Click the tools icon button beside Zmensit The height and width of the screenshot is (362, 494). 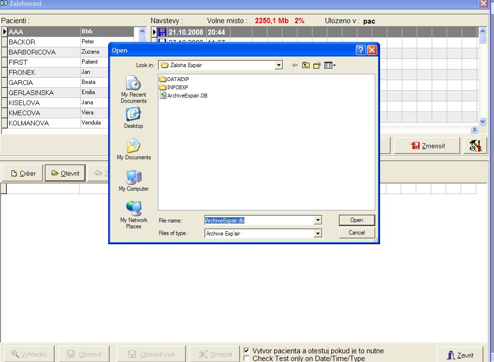point(475,146)
